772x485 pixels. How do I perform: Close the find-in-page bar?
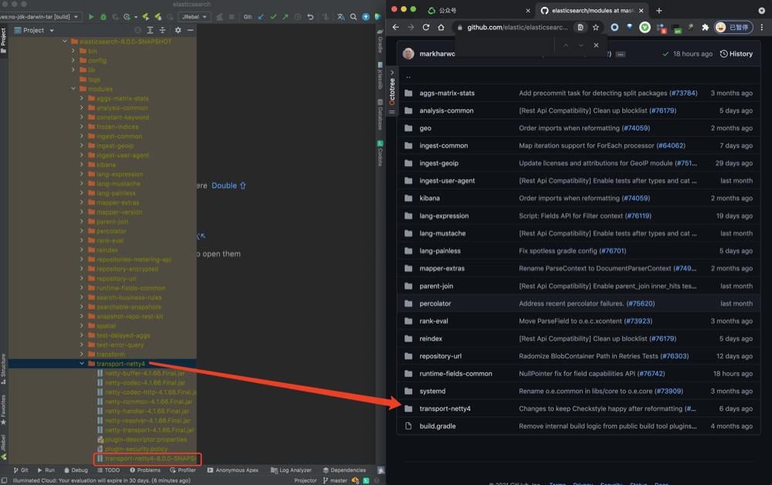point(596,46)
